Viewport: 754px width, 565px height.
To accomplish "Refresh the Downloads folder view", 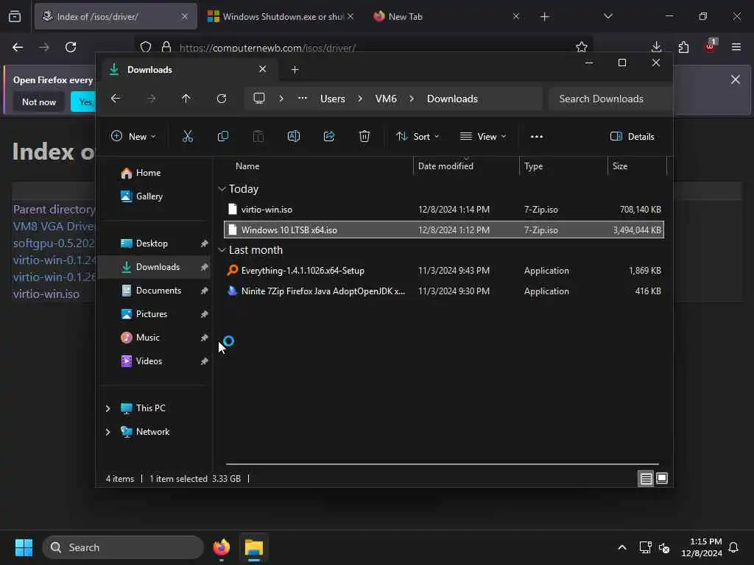I will [222, 99].
